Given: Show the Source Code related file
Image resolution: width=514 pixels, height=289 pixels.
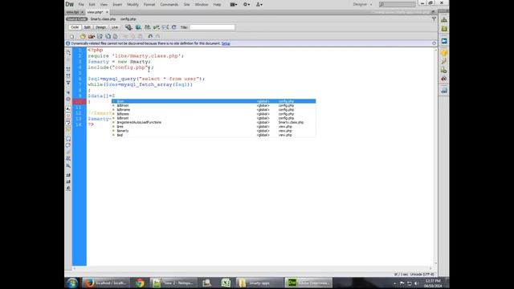Looking at the screenshot, I should tap(77, 19).
